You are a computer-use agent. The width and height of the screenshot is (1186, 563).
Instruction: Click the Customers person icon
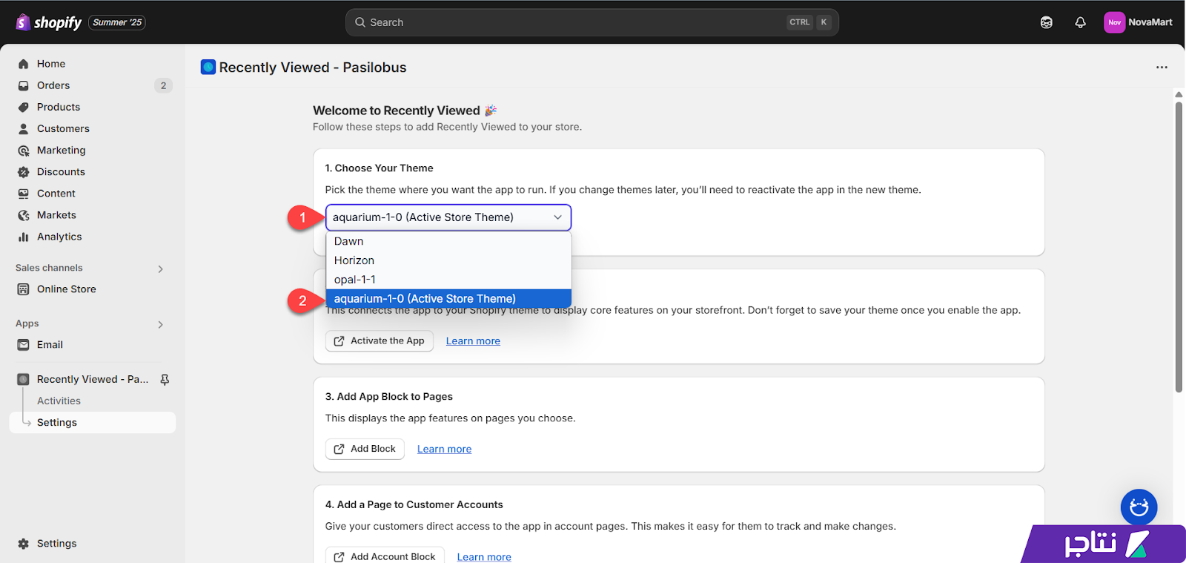23,128
